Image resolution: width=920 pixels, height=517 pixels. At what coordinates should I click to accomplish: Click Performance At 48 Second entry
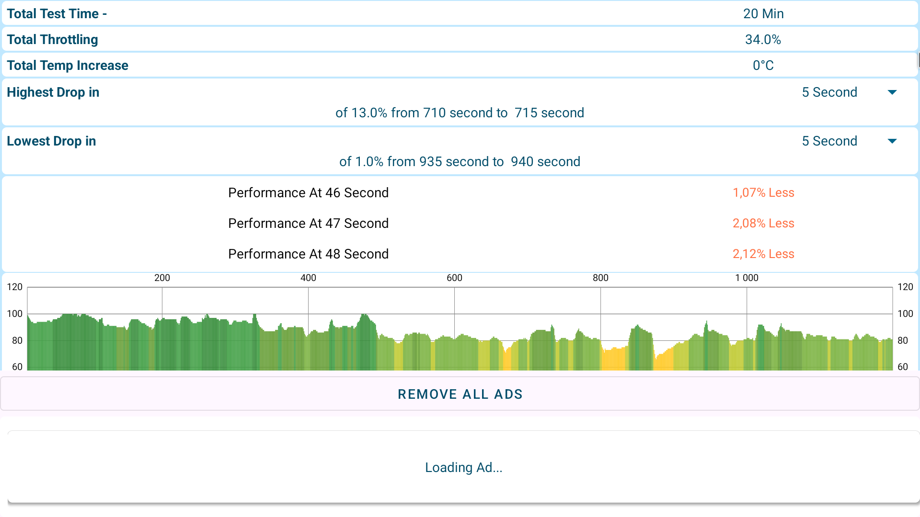(x=308, y=254)
